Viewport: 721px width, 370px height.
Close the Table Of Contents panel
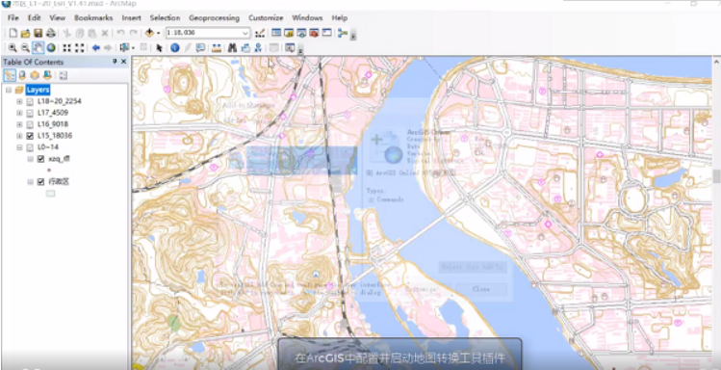(123, 62)
